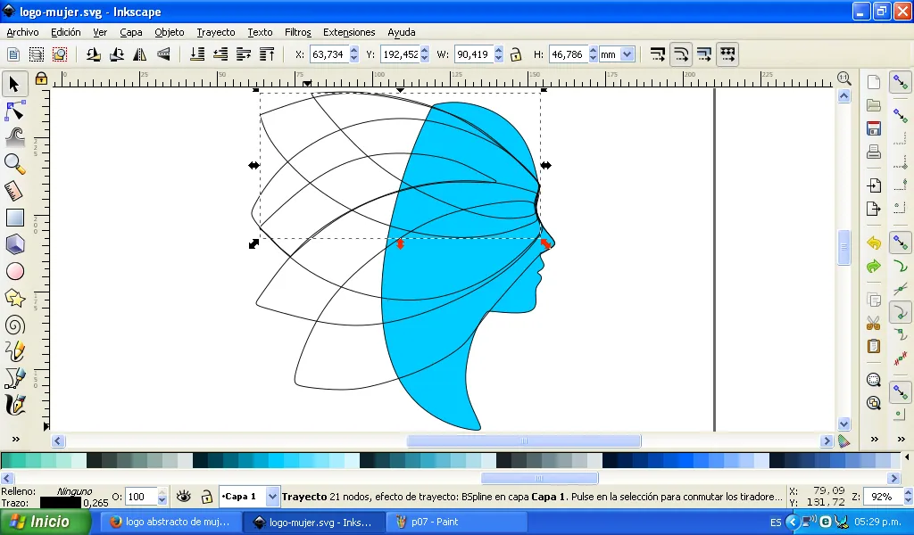
Task: Activate the Pencil freehand tool
Action: (x=14, y=351)
